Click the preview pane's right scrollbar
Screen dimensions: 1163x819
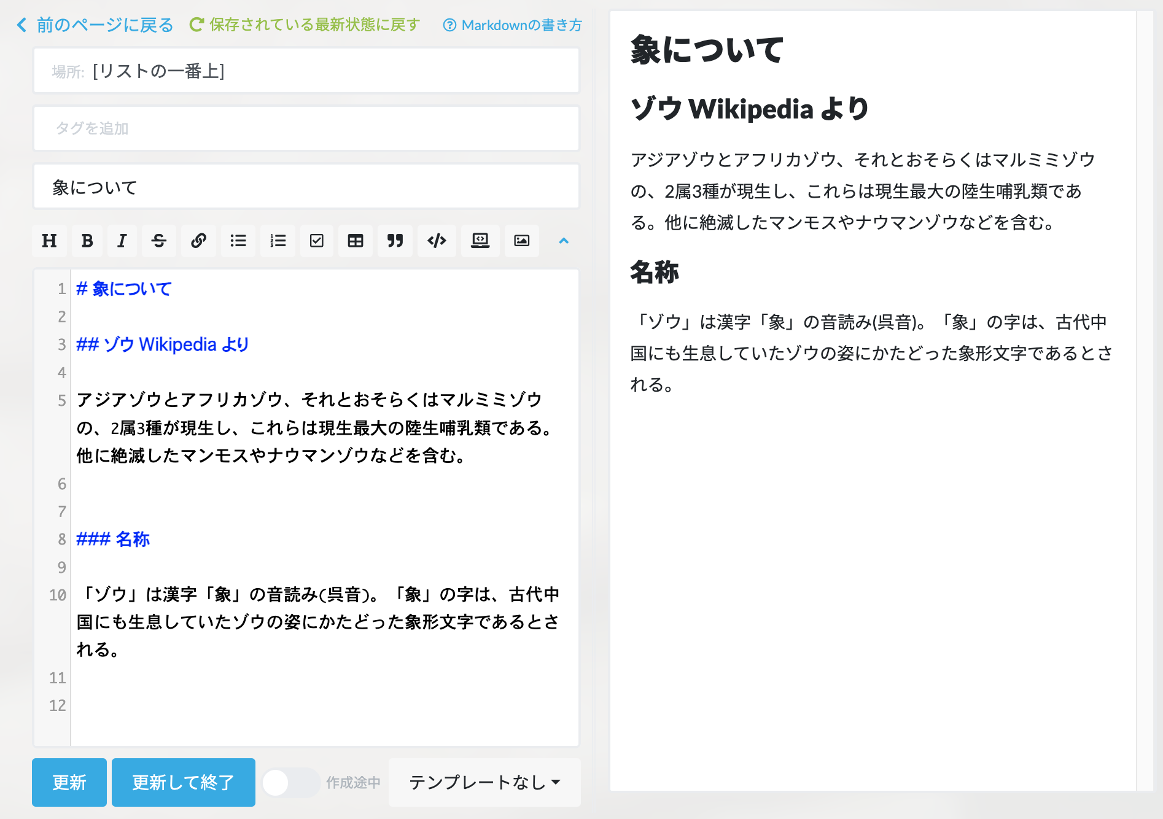point(1145,400)
